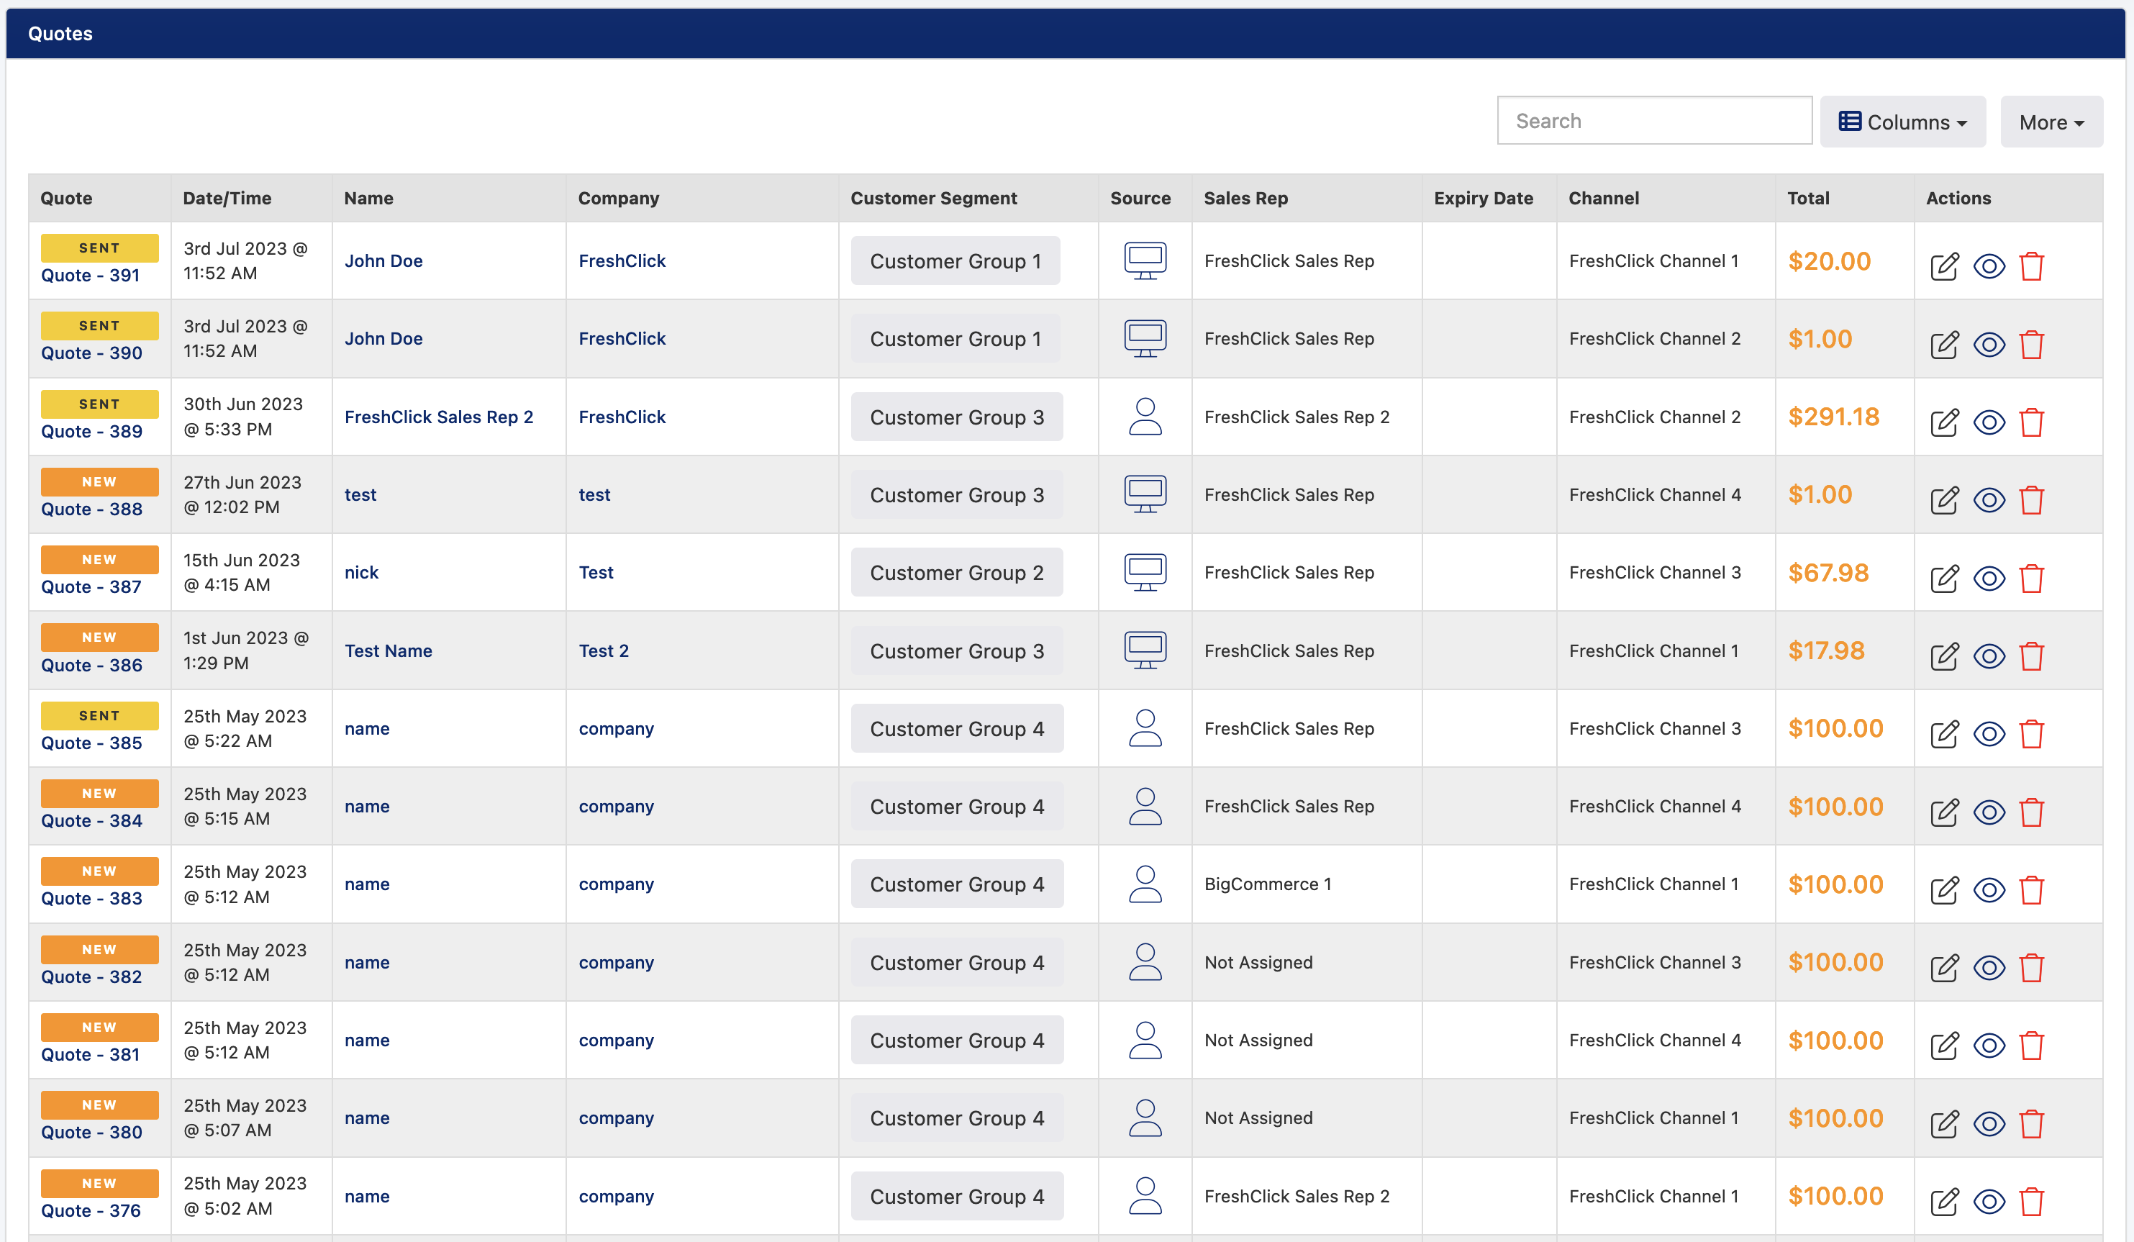The image size is (2134, 1242).
Task: Edit Quote - 390 using the pencil icon
Action: pyautogui.click(x=1944, y=344)
